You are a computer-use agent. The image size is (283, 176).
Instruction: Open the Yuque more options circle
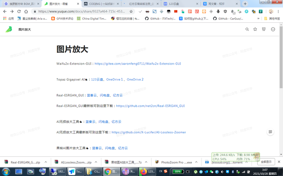click(273, 29)
